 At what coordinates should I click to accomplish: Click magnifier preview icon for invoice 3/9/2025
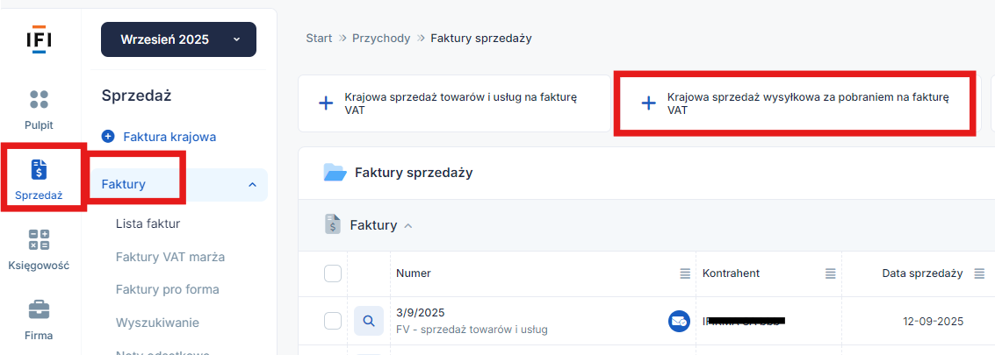369,321
